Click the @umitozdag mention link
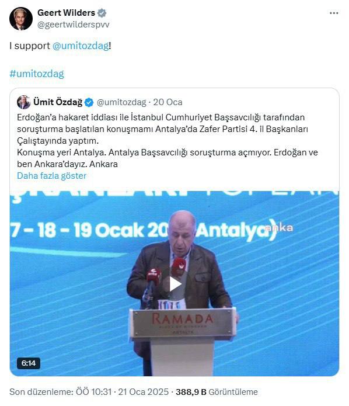 click(81, 46)
